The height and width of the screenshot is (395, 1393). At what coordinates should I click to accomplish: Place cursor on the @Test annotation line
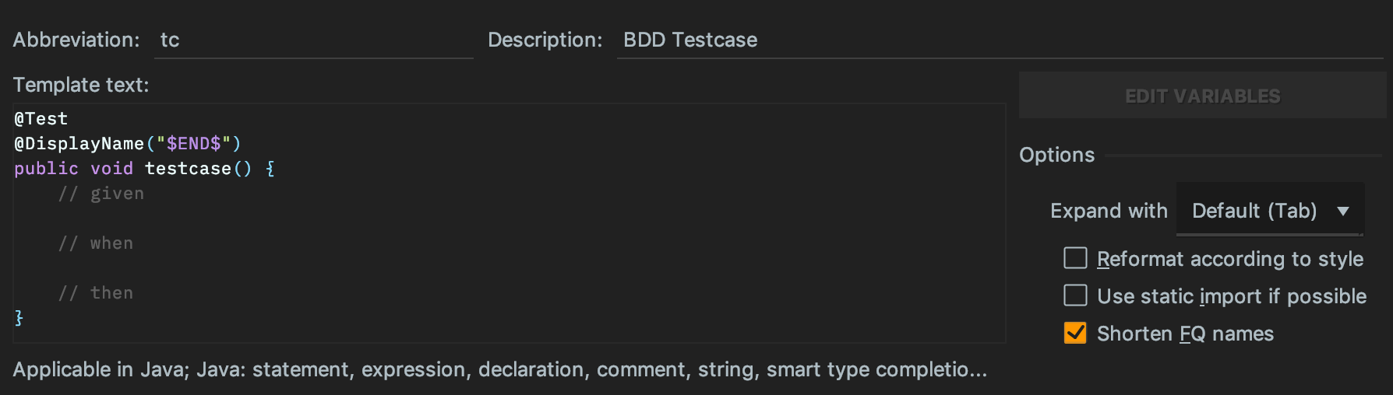click(x=41, y=118)
